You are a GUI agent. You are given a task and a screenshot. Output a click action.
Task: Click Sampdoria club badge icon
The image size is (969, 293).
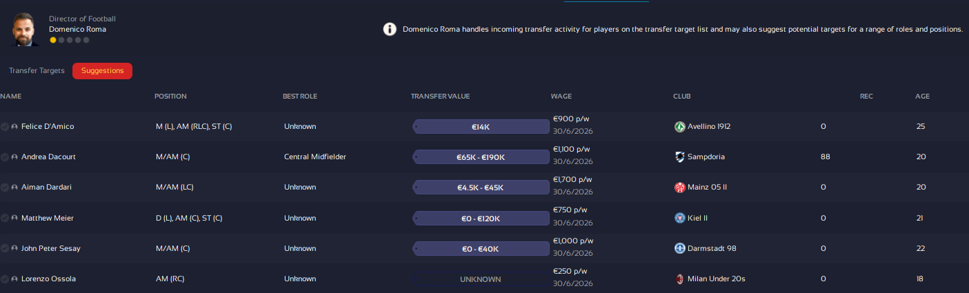pos(680,157)
